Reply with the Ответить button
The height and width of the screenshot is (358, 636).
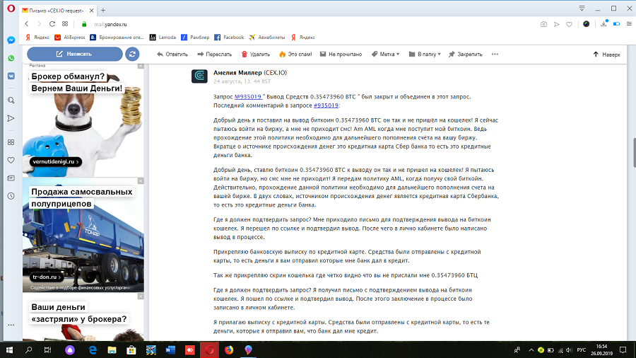(172, 54)
